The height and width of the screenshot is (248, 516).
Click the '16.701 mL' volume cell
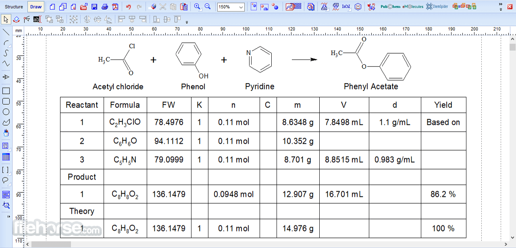344,194
